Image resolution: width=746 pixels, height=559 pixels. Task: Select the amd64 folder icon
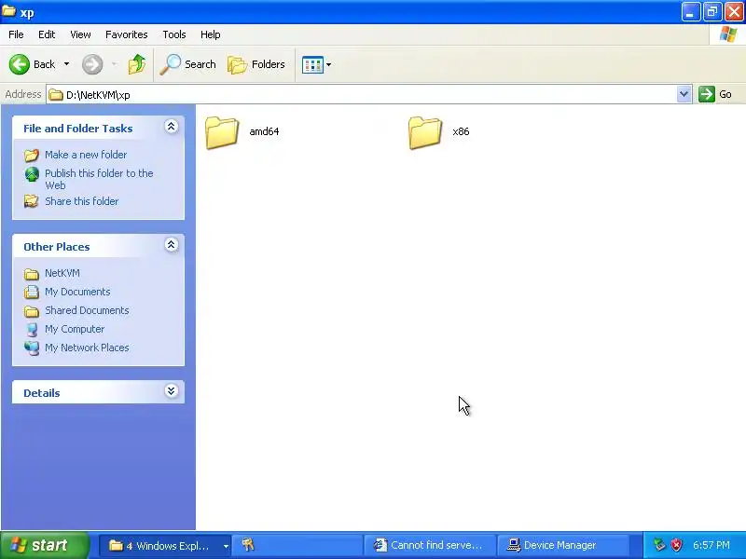click(222, 132)
